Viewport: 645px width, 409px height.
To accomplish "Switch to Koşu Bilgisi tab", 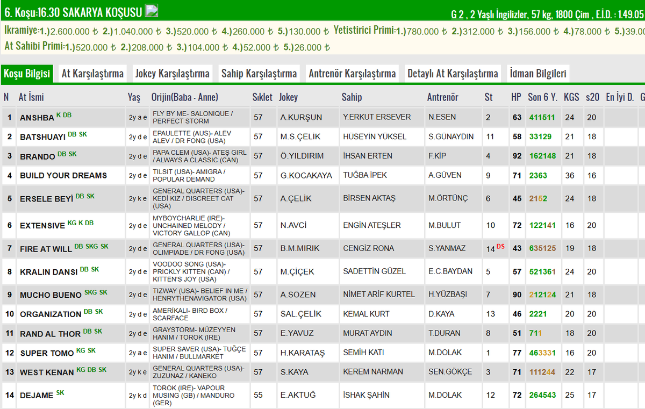I will 27,74.
